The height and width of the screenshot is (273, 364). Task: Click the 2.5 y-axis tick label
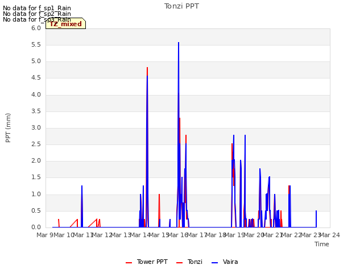[x=36, y=144]
